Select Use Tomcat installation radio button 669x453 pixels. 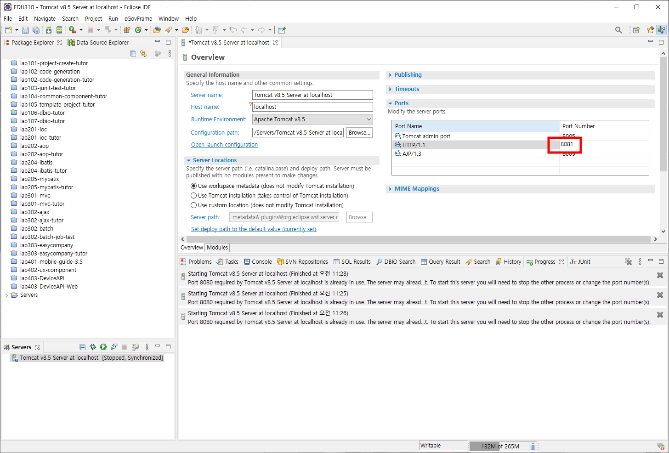(193, 196)
